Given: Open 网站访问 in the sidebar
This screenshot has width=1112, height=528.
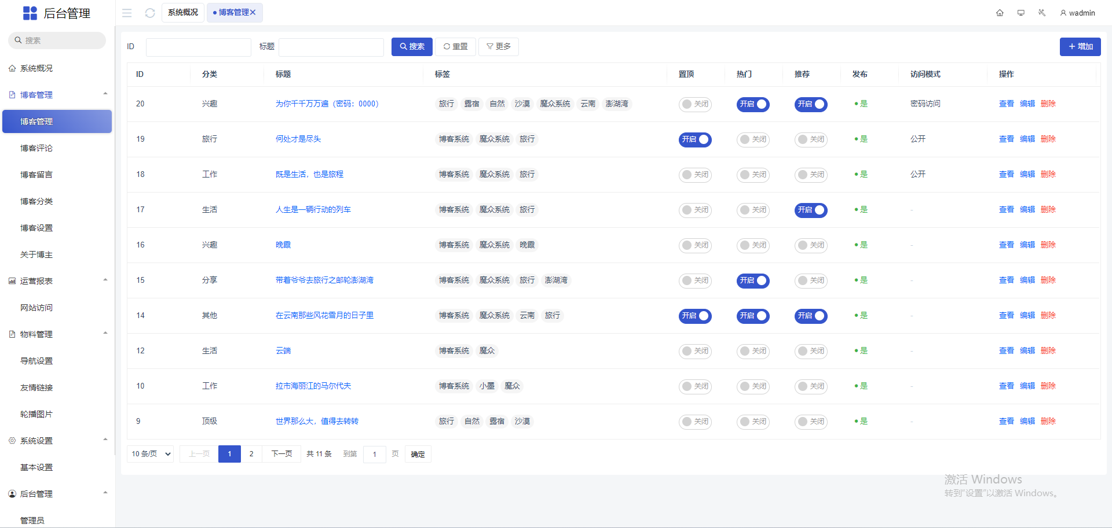Looking at the screenshot, I should (x=36, y=308).
